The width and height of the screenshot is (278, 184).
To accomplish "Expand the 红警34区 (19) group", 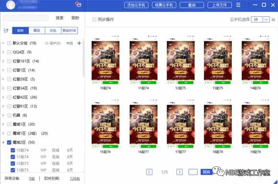I will pos(3,88).
